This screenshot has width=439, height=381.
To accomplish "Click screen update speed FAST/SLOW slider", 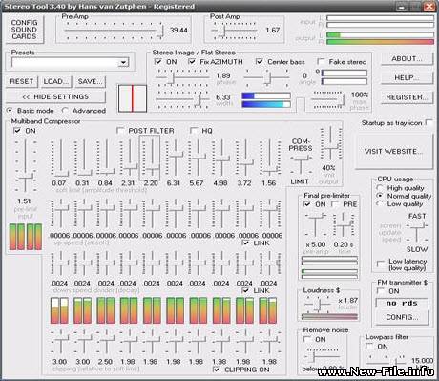I will [x=417, y=232].
